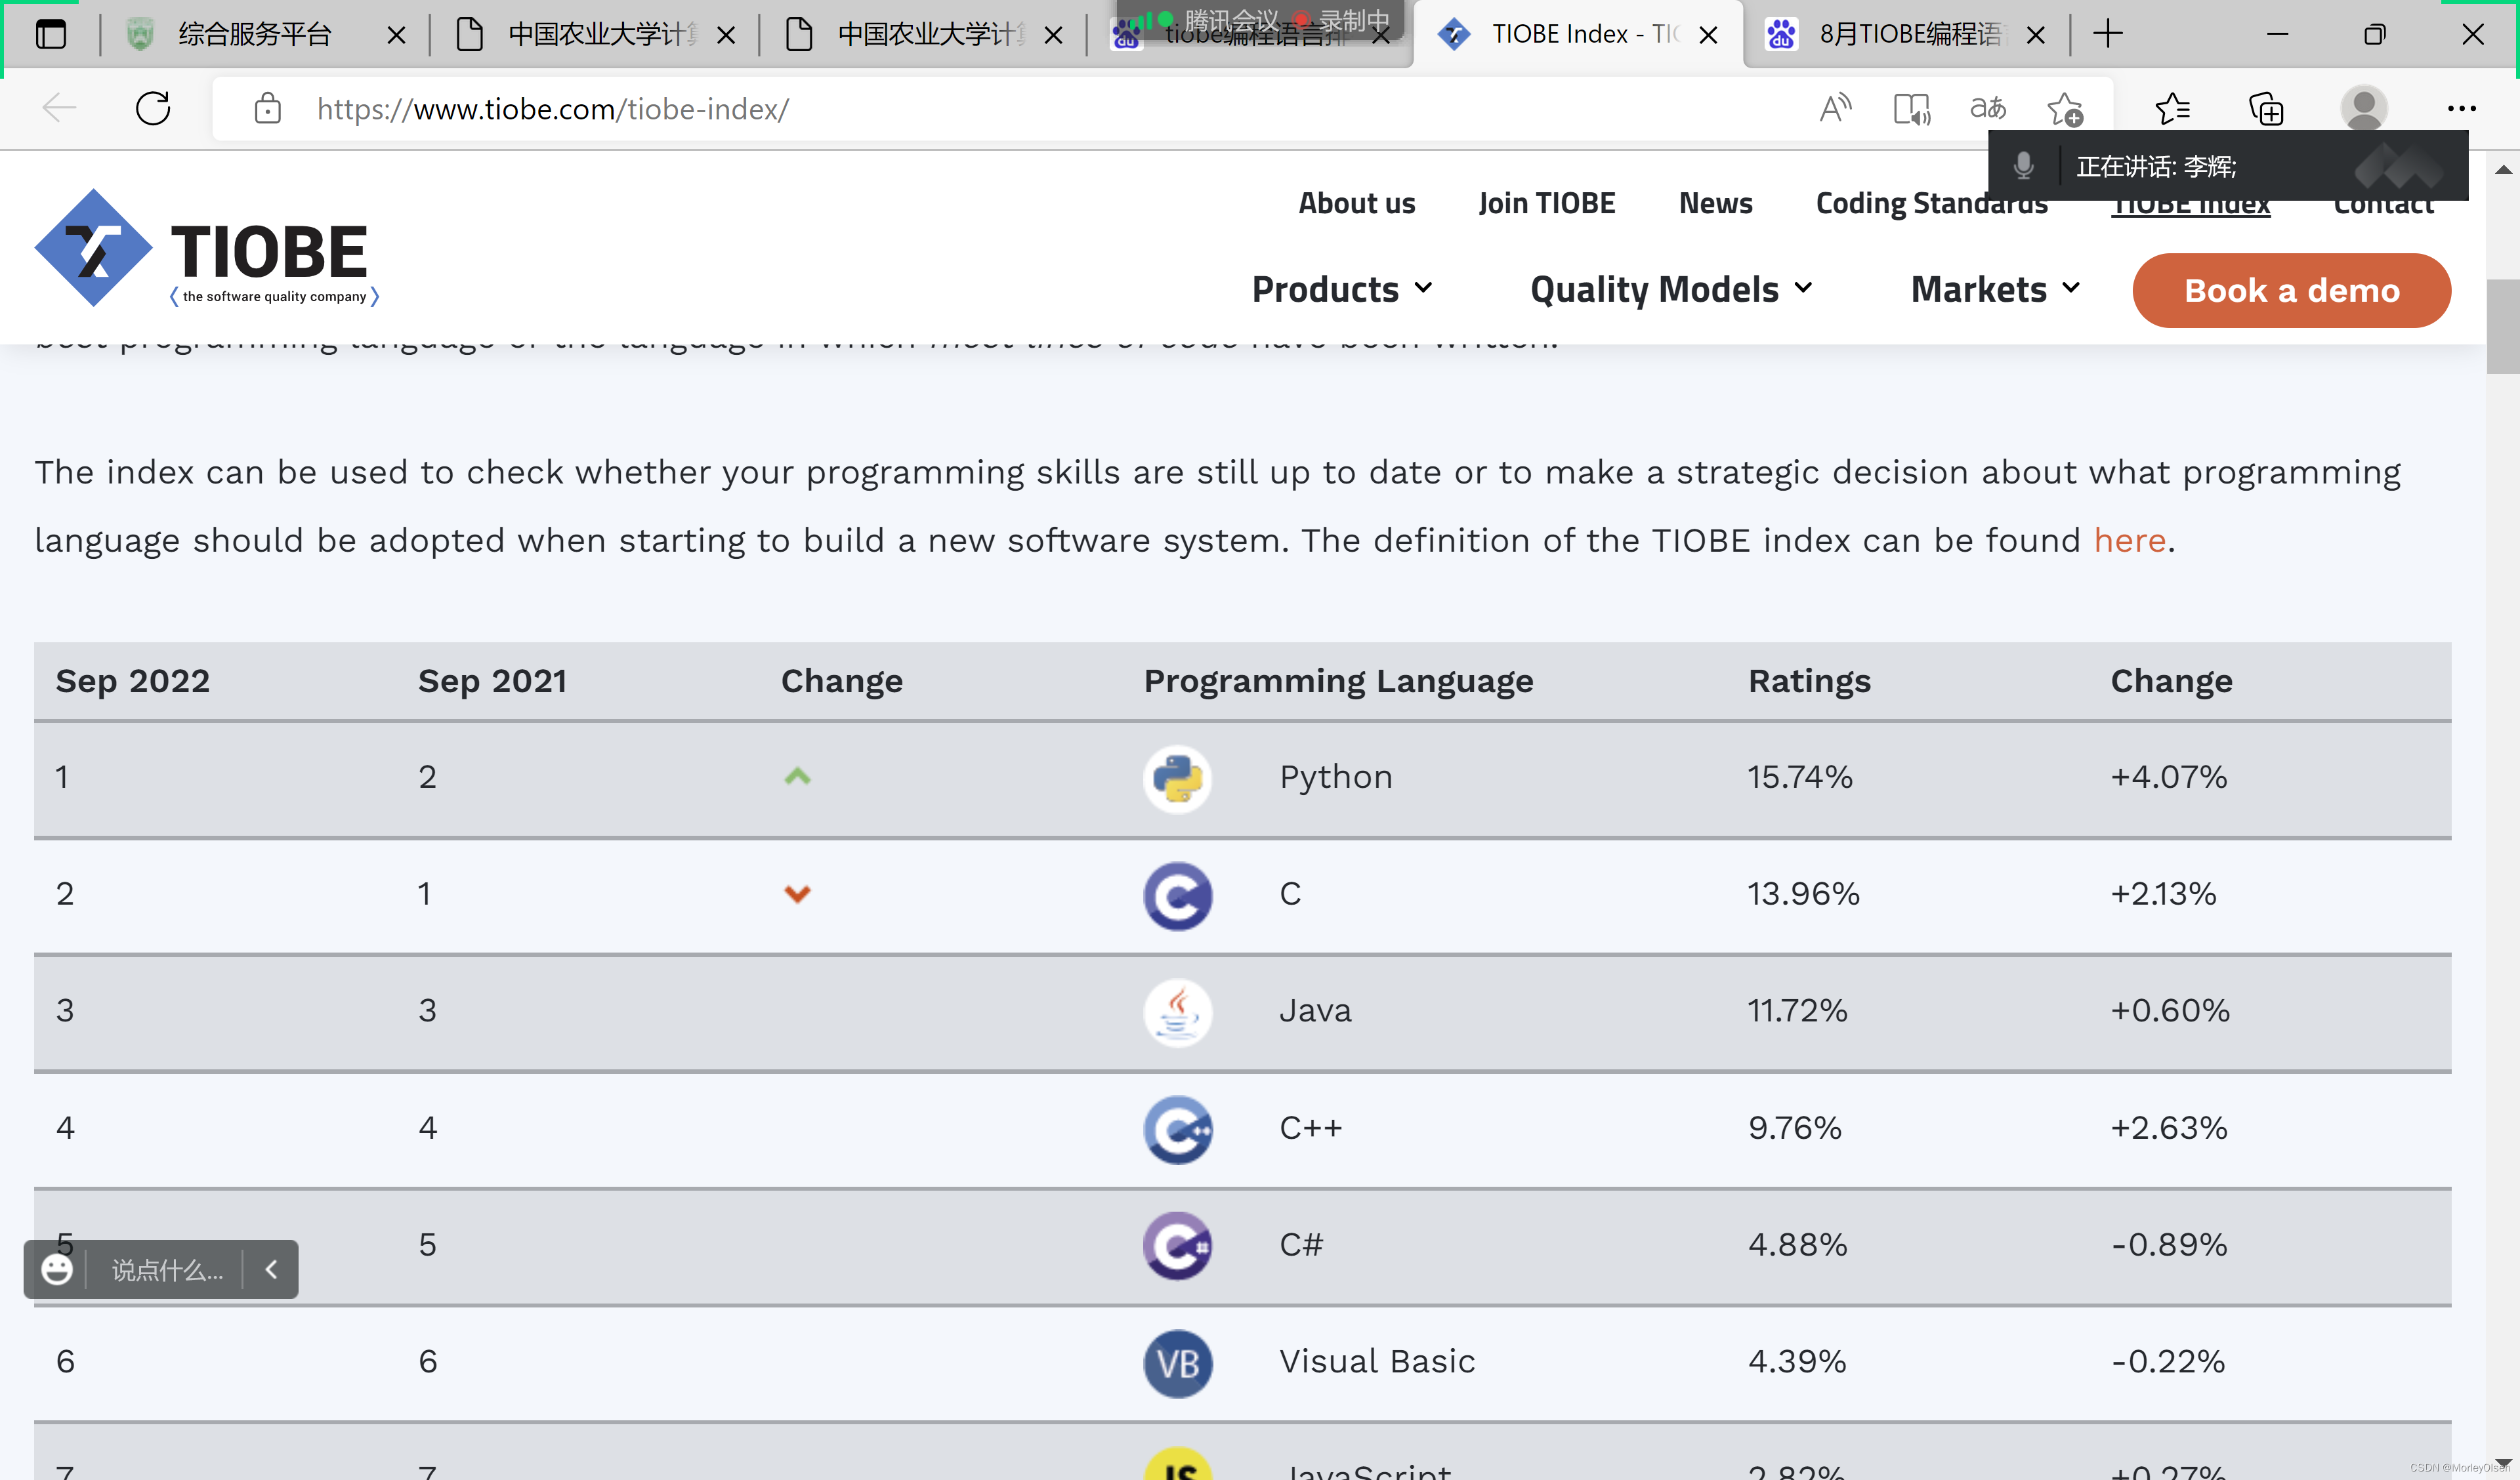Image resolution: width=2520 pixels, height=1480 pixels.
Task: Add page to favorites star icon
Action: pyautogui.click(x=2065, y=108)
